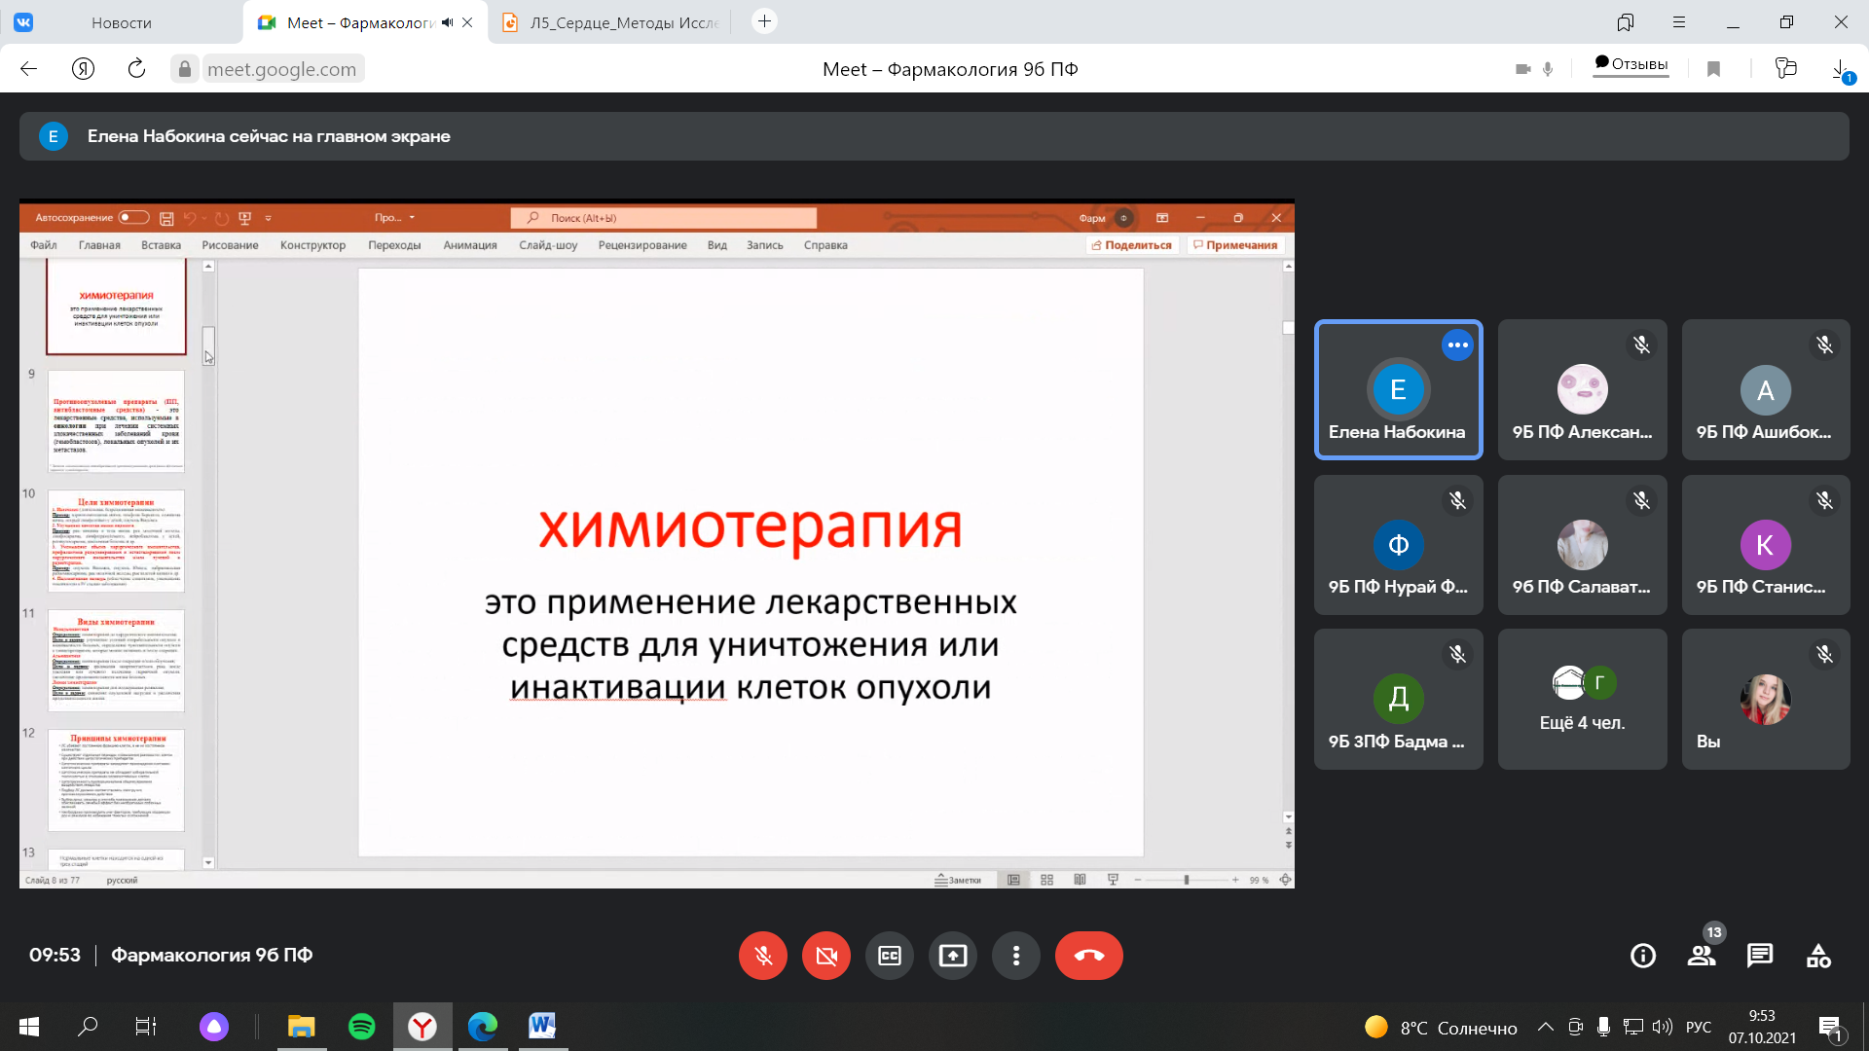Open Вставка ribbon tab
The width and height of the screenshot is (1869, 1051).
(x=161, y=245)
